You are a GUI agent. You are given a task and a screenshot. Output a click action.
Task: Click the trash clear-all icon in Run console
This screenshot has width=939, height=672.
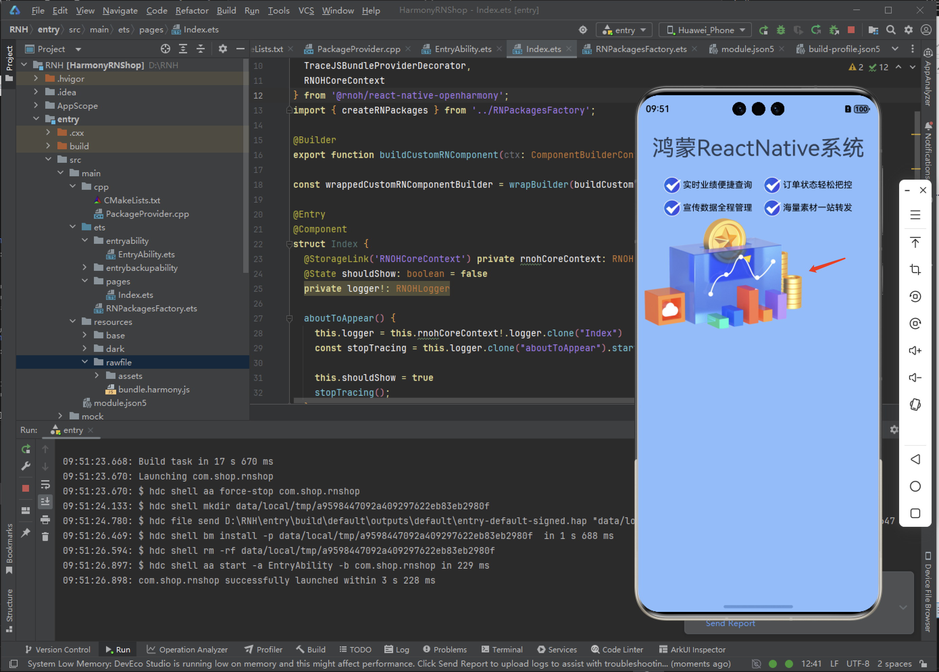coord(45,537)
